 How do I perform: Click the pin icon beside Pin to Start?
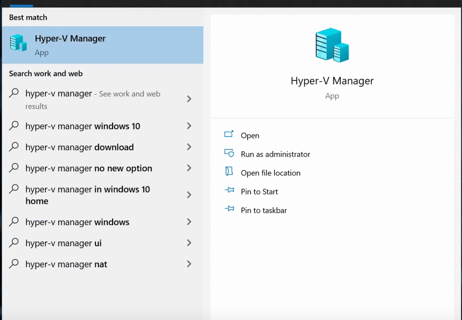coord(229,190)
